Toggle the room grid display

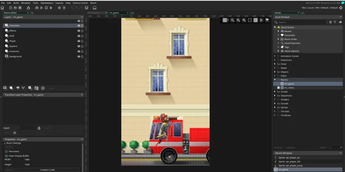[225, 20]
